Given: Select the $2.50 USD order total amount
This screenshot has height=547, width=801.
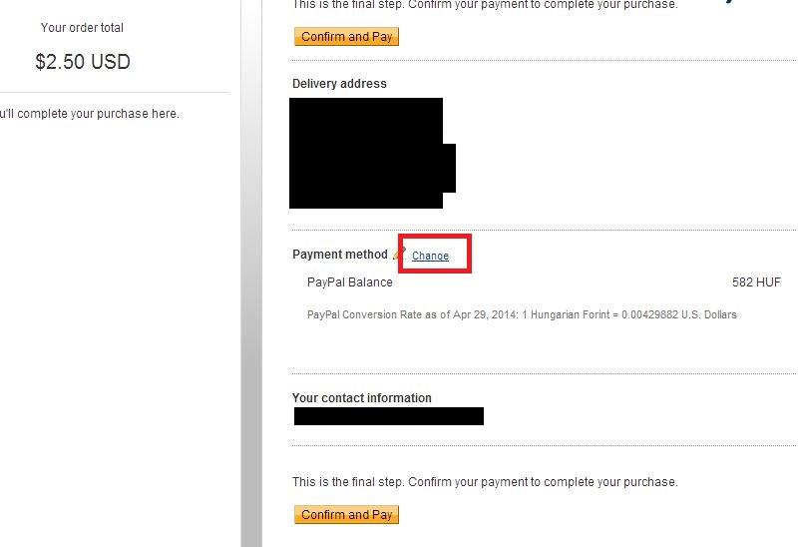Looking at the screenshot, I should coord(83,62).
